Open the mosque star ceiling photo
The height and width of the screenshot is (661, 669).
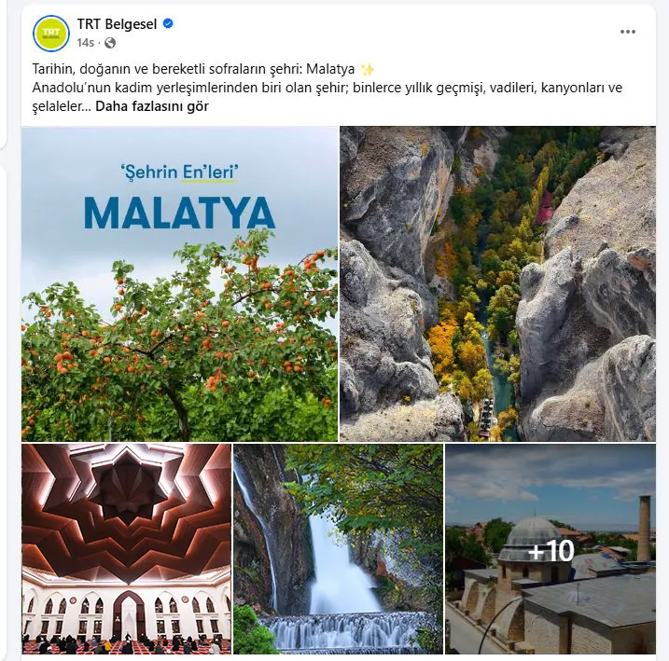[126, 549]
